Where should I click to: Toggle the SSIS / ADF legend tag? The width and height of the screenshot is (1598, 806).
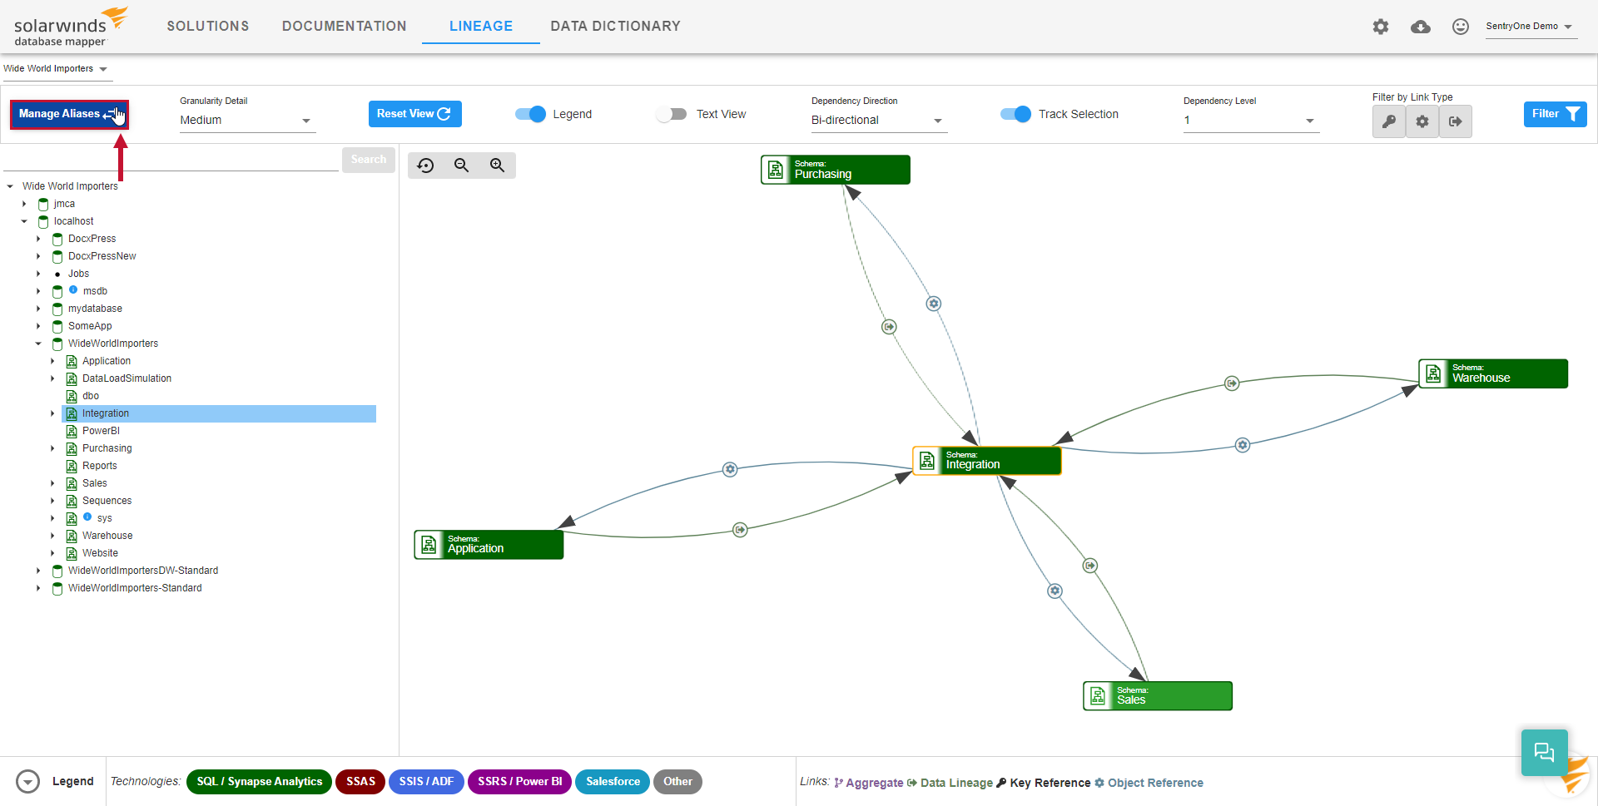tap(426, 782)
